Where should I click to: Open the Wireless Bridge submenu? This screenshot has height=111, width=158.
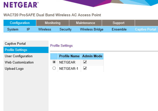[91, 29]
